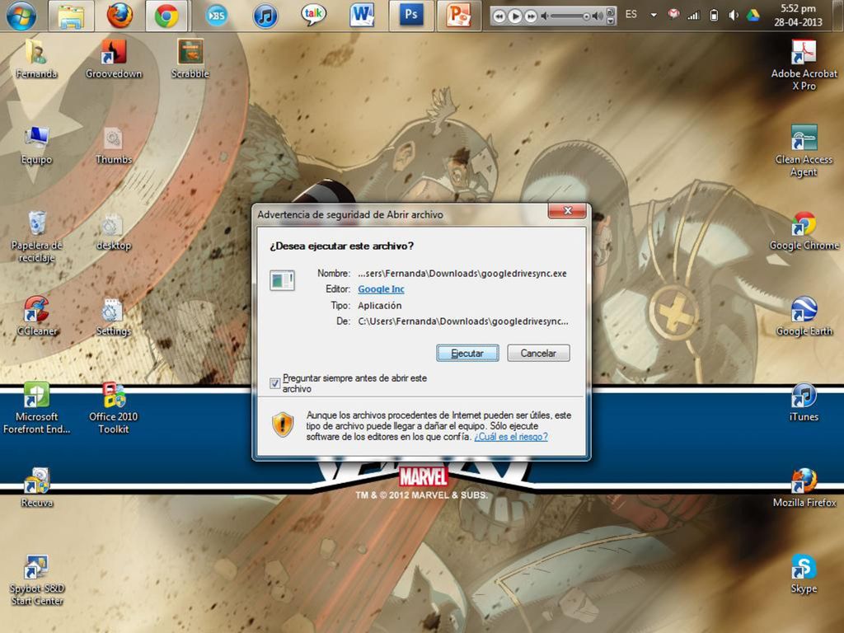Launch Firefox from the taskbar
Screen dimensions: 844x633
pyautogui.click(x=120, y=16)
